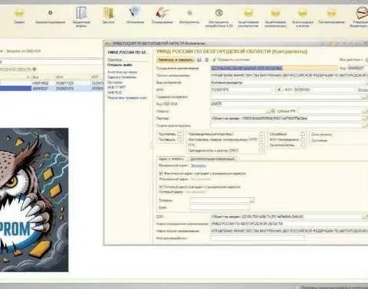The image size is (368, 289).
Task: Click the save diskette icon beside Записать и закрыть
Action: pyautogui.click(x=199, y=60)
